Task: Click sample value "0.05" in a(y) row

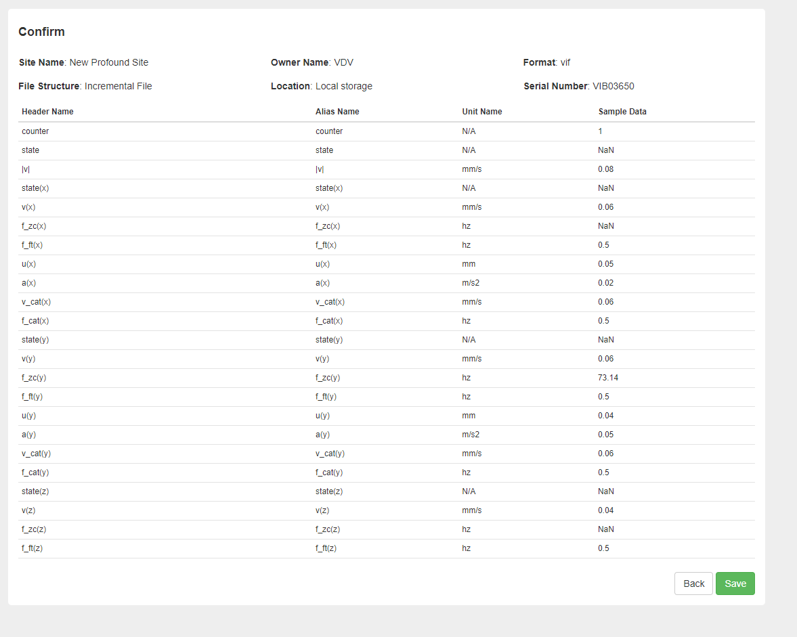Action: point(606,435)
